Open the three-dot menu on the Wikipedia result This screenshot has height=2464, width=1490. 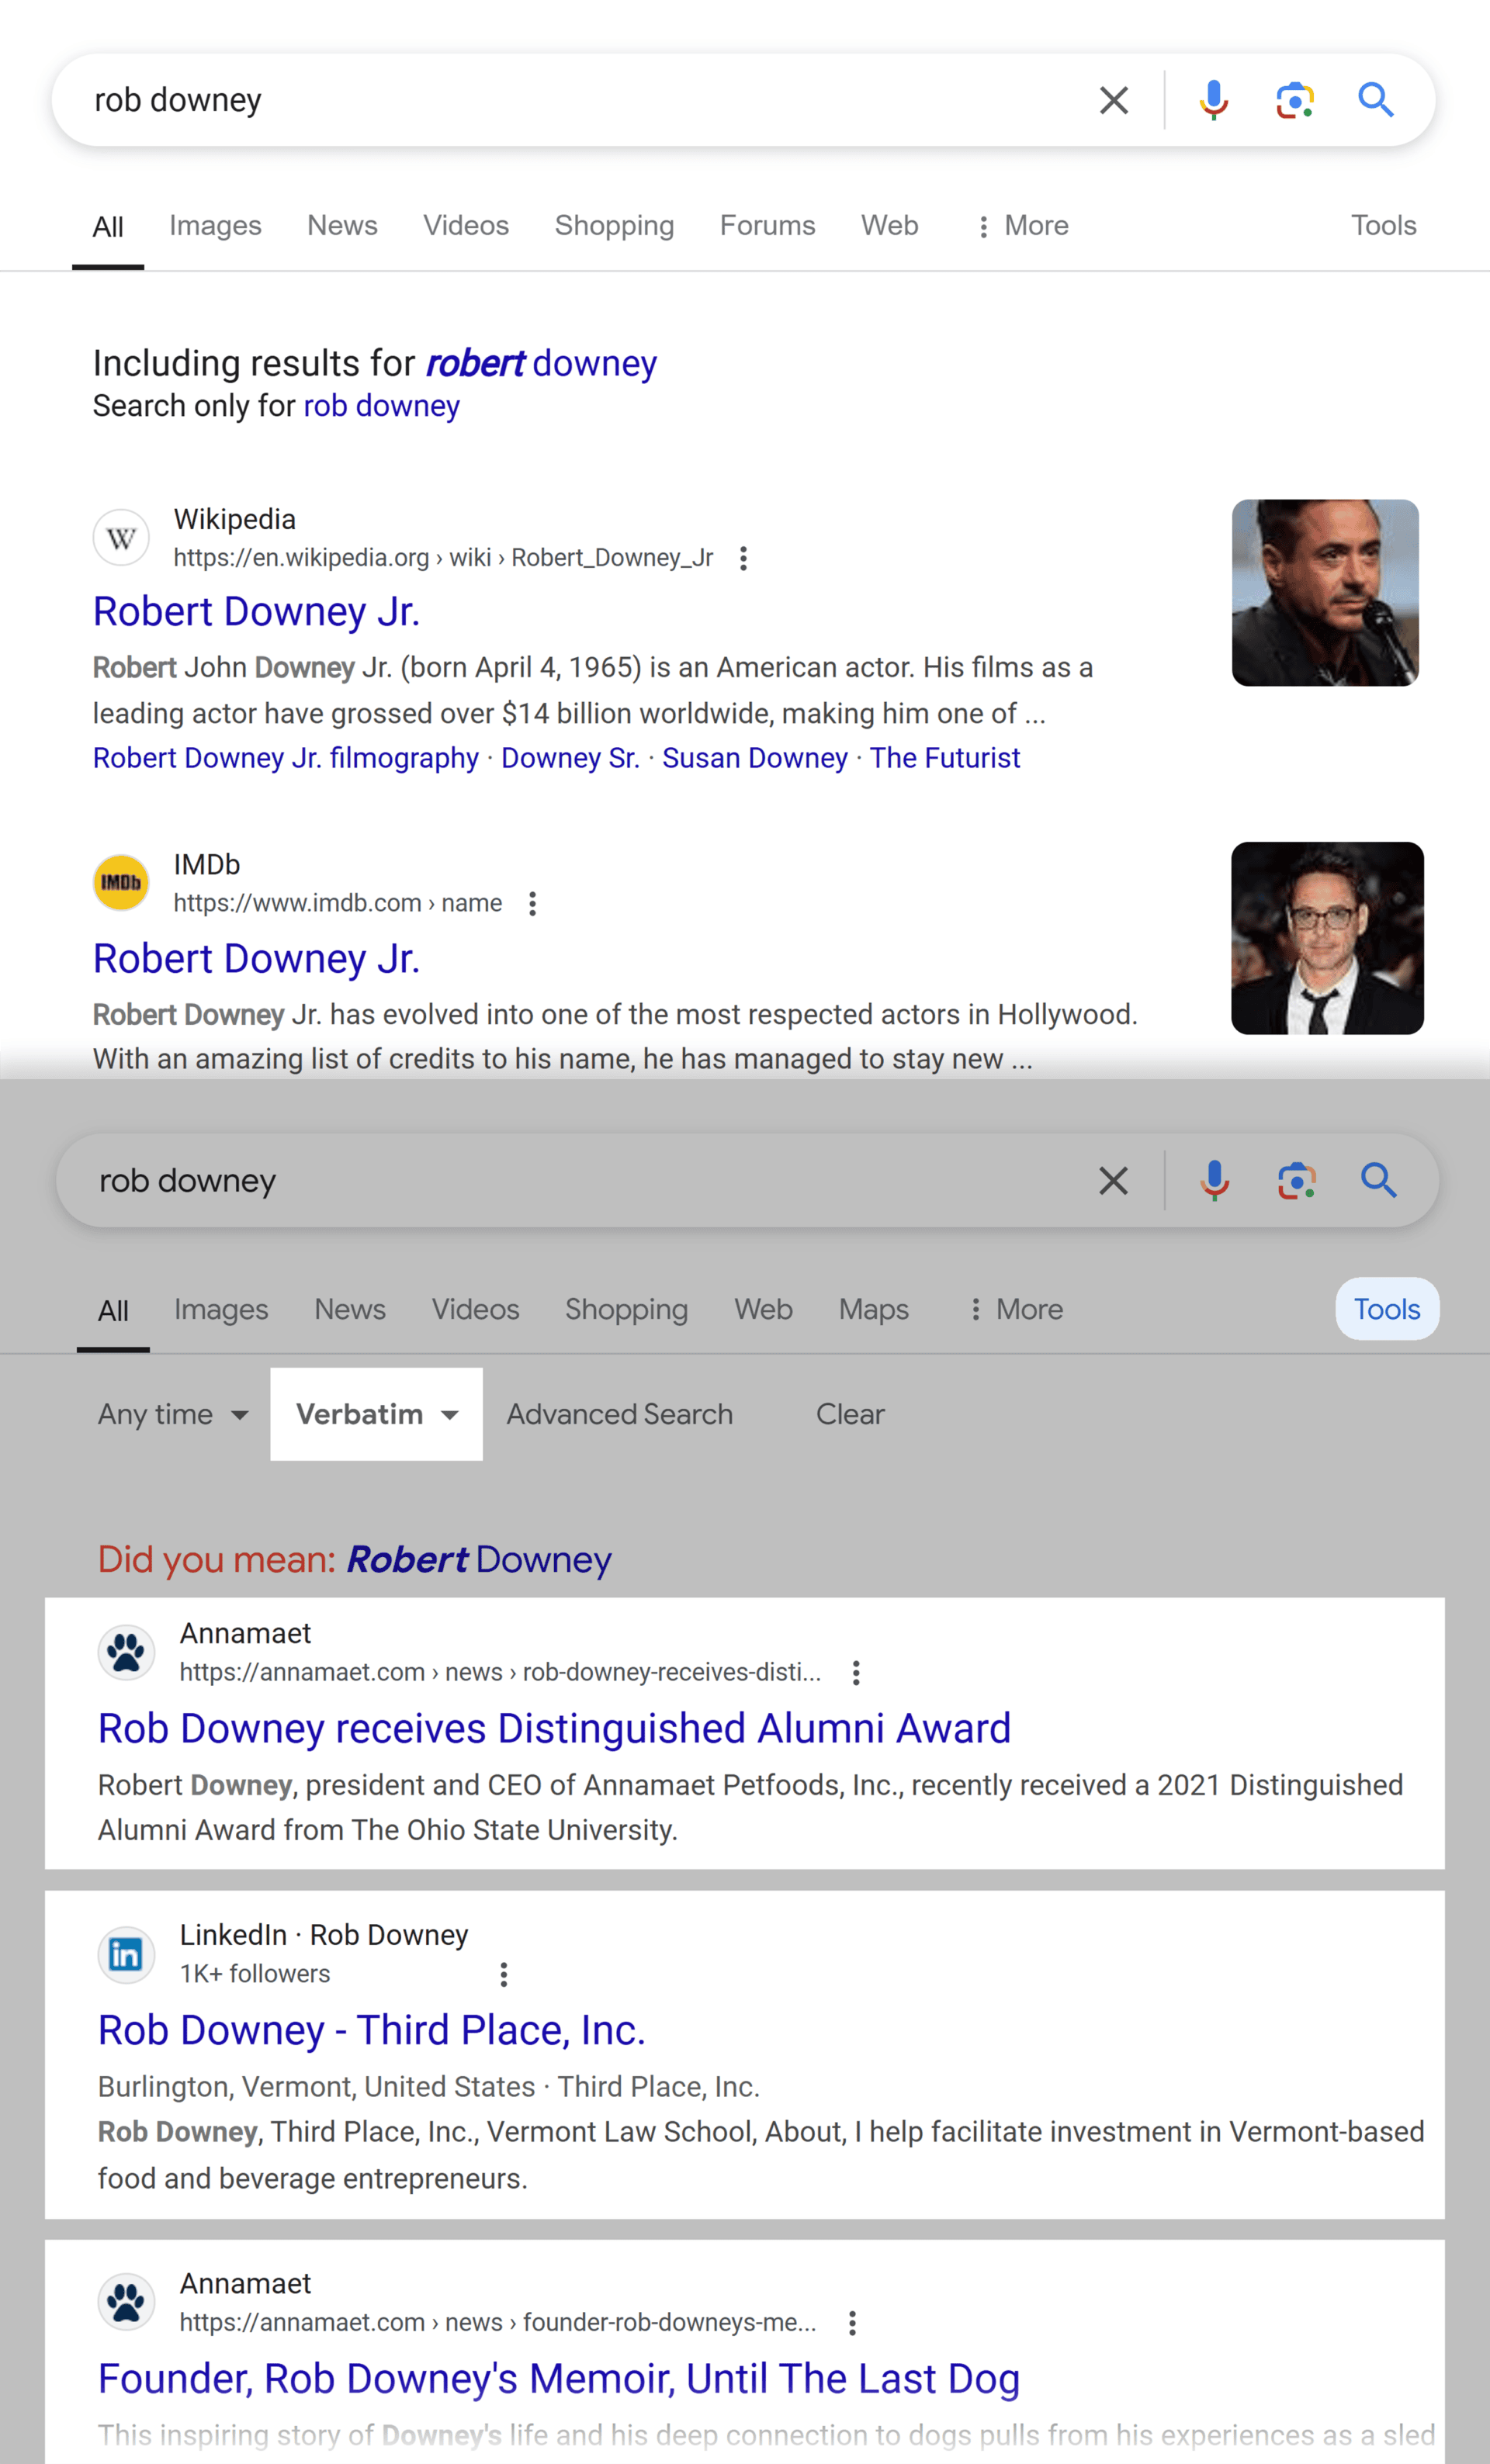[744, 558]
